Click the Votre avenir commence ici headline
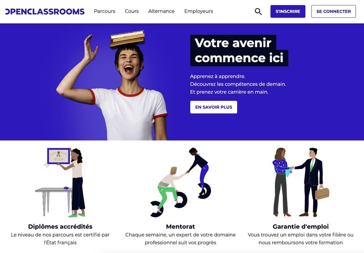 [239, 50]
